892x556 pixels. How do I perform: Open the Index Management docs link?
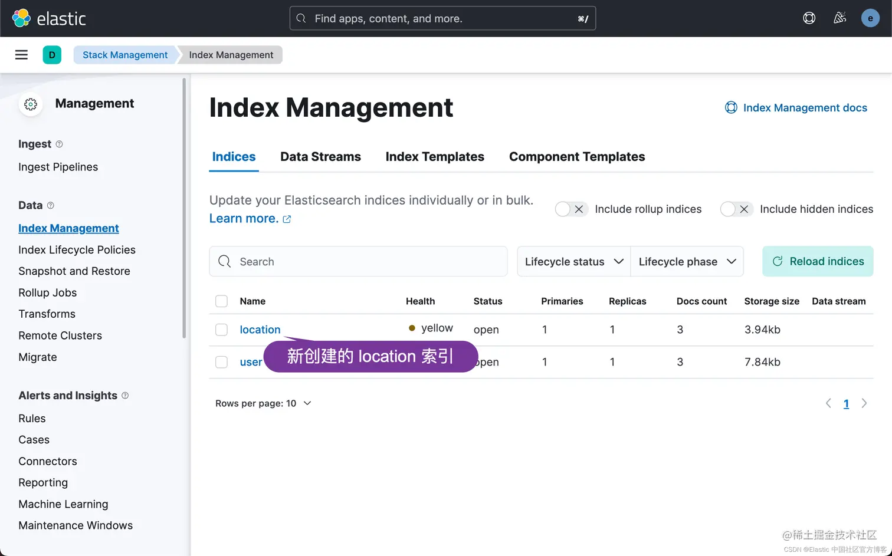(x=805, y=107)
